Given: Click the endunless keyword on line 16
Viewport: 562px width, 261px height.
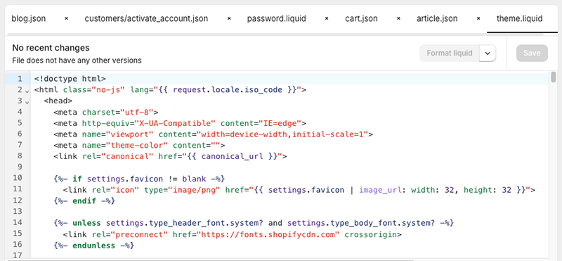Looking at the screenshot, I should point(94,246).
